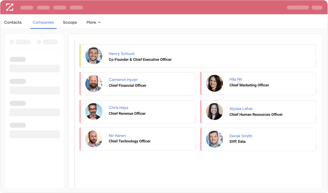
Task: Click the Hila Nir name link
Action: point(236,79)
